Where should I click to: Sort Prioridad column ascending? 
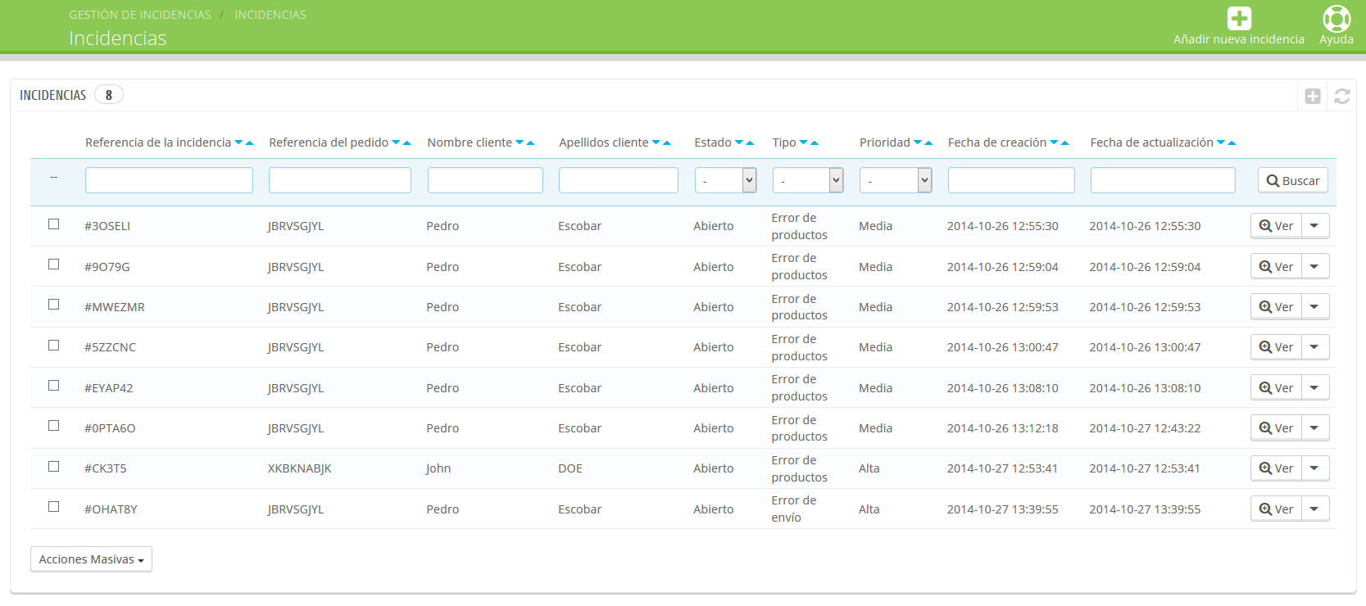[x=928, y=142]
